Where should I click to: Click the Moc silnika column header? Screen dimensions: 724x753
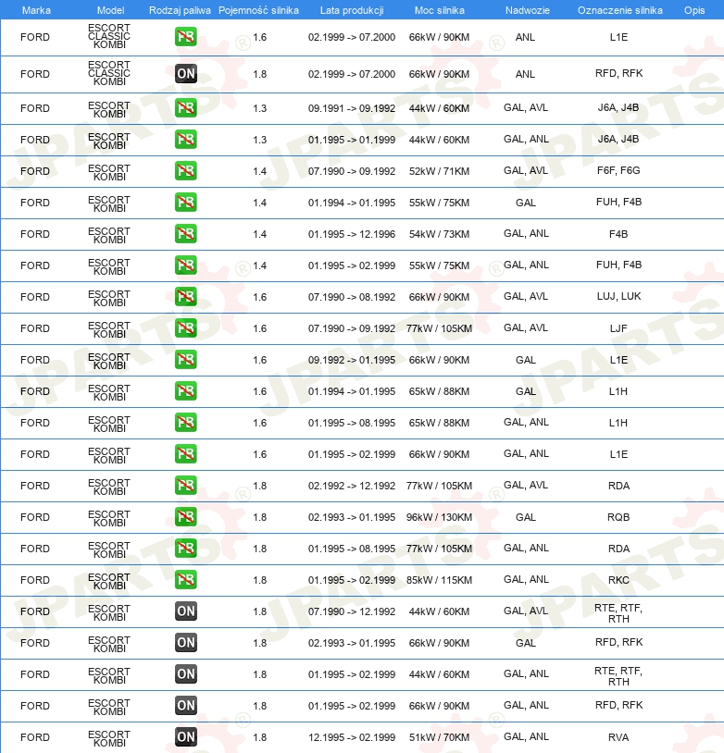[440, 10]
